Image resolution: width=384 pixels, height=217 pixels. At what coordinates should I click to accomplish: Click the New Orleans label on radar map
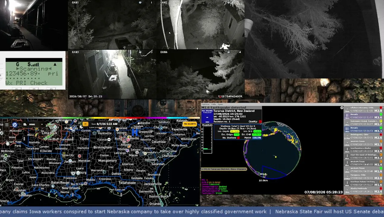pos(71,188)
